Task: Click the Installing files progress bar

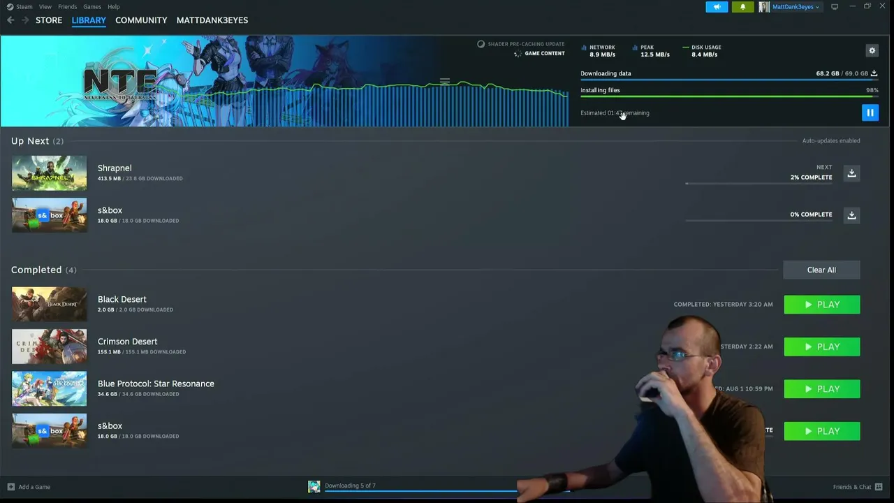Action: pyautogui.click(x=729, y=97)
